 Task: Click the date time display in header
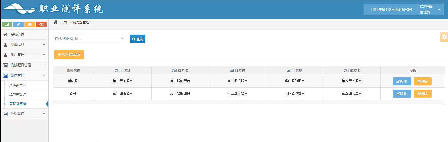point(391,10)
